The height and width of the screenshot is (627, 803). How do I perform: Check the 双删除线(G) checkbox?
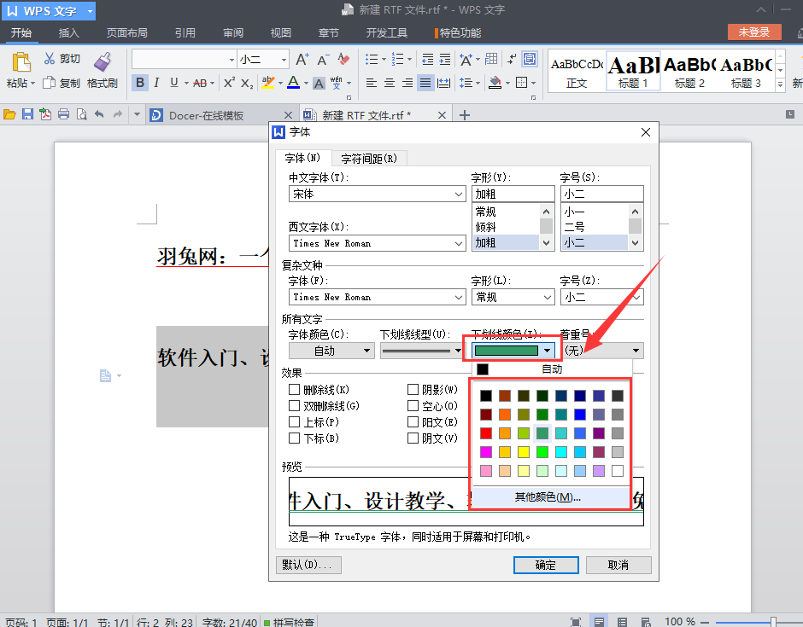[294, 406]
